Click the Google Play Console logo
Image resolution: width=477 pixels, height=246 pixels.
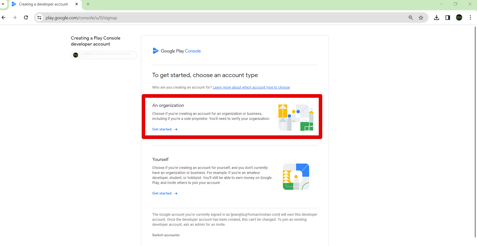click(177, 51)
